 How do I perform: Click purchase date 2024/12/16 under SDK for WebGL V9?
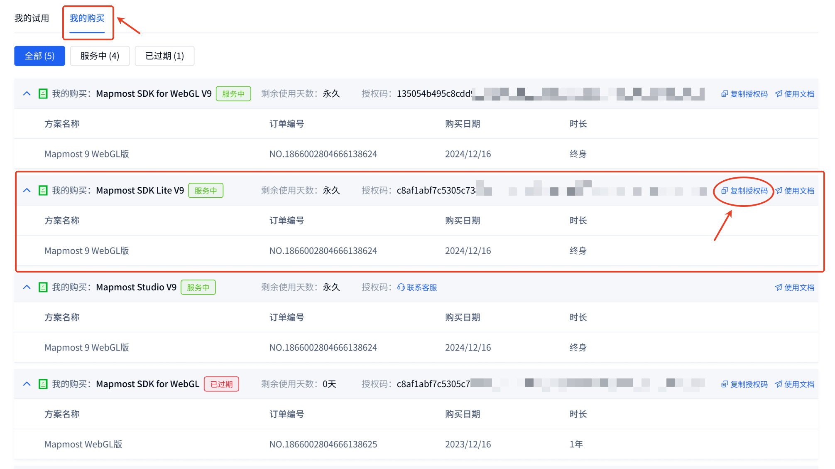(468, 154)
